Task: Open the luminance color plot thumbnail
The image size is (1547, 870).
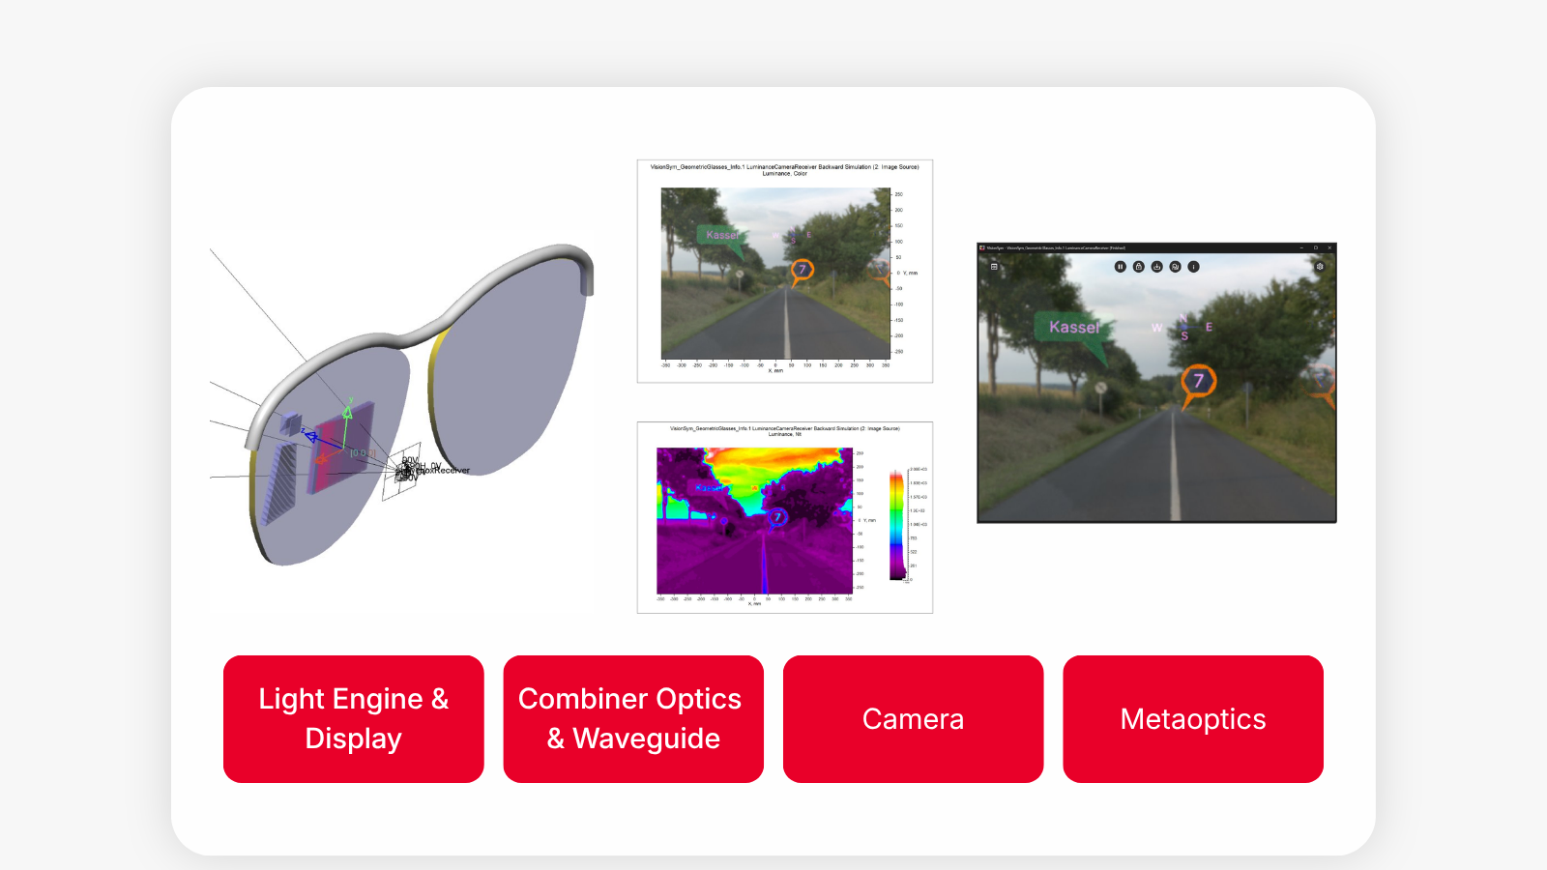Action: coord(785,272)
